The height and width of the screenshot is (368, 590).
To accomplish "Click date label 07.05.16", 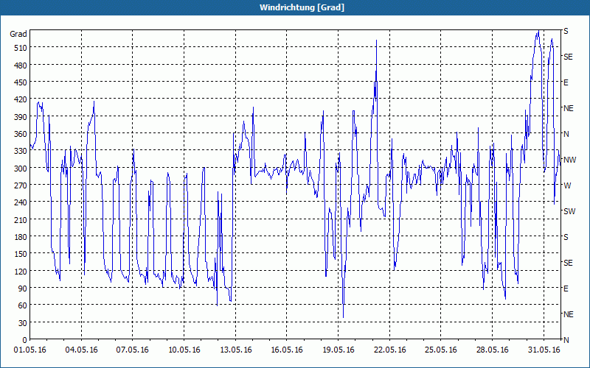I will (133, 350).
